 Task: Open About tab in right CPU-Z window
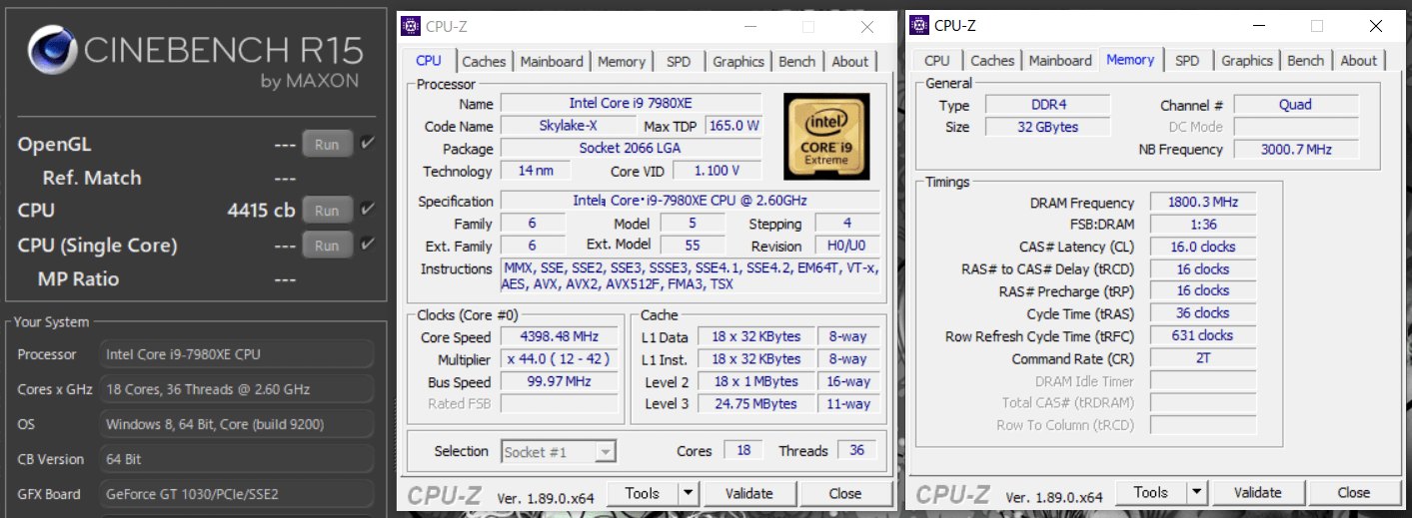point(1359,61)
